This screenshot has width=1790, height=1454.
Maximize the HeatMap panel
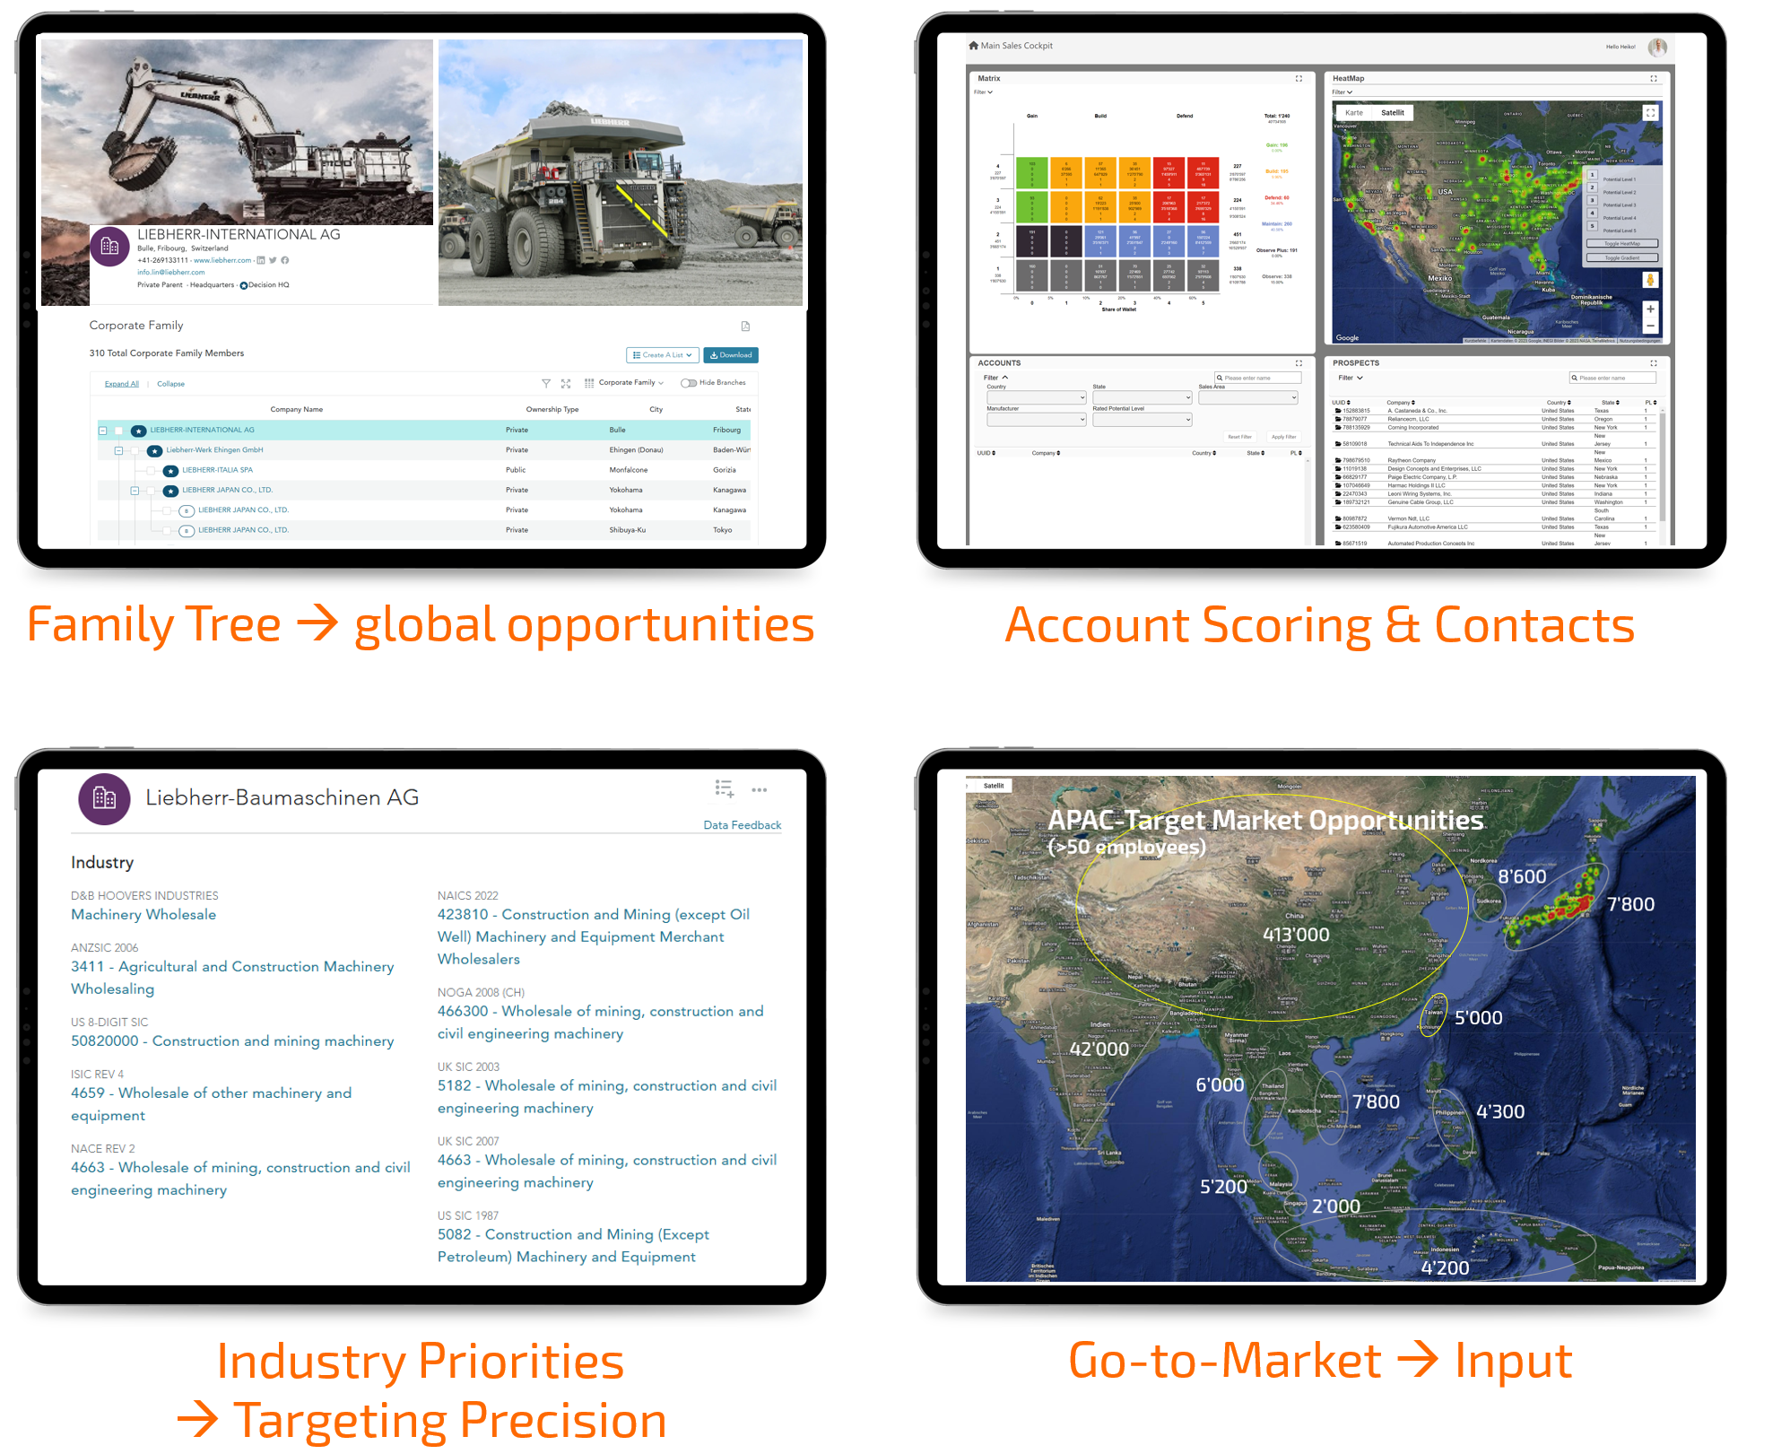(x=1654, y=79)
